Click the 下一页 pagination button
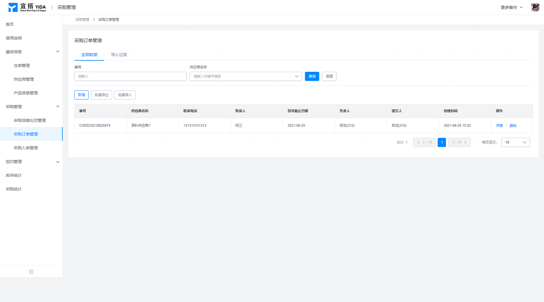This screenshot has width=544, height=302. 459,142
